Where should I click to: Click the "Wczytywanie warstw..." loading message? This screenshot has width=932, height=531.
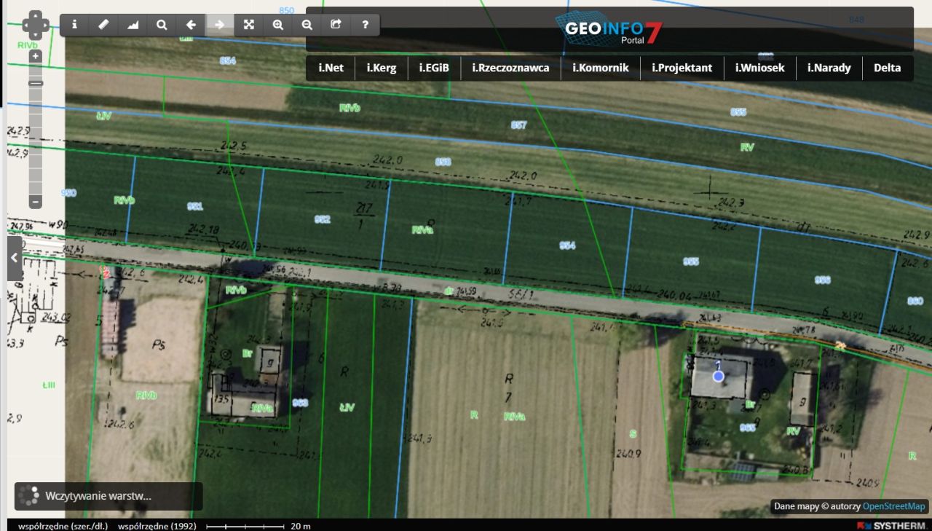(x=98, y=496)
